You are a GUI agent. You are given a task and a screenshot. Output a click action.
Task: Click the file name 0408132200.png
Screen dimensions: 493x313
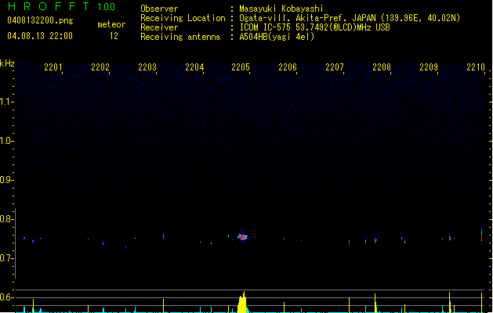pyautogui.click(x=39, y=20)
